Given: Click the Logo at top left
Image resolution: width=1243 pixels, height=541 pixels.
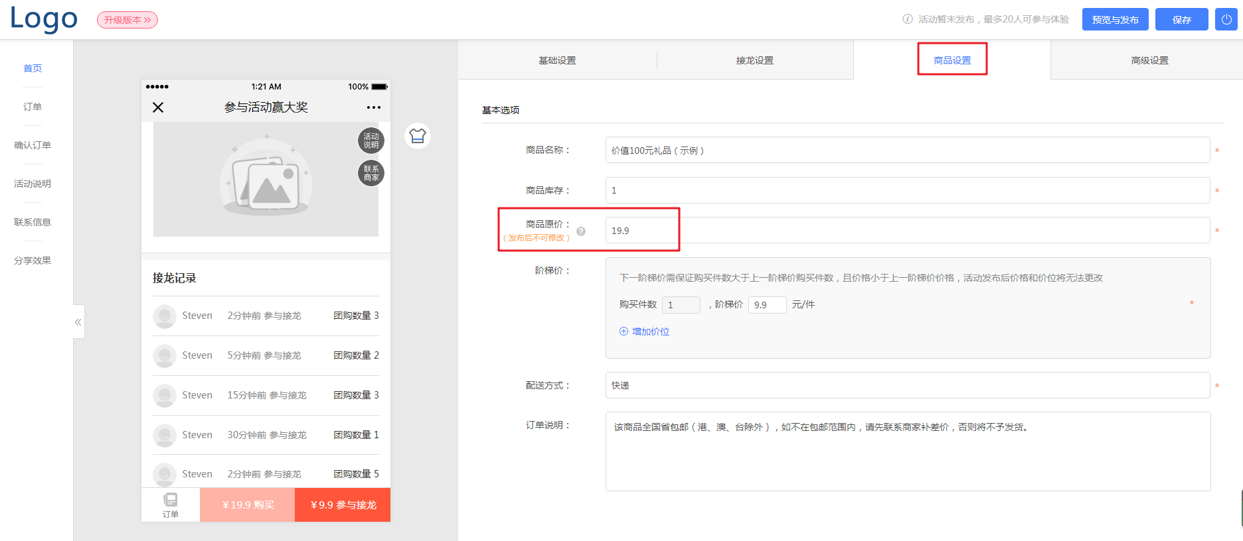Looking at the screenshot, I should click(x=44, y=19).
